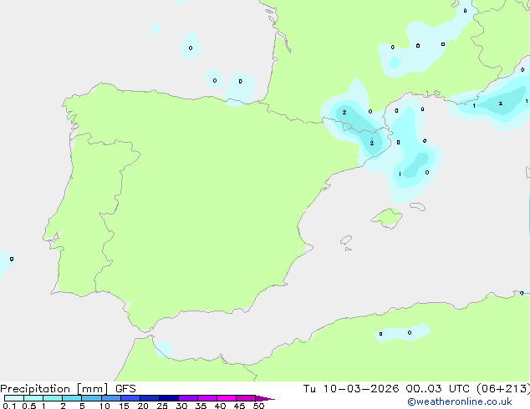Image resolution: width=530 pixels, height=409 pixels.
Task: Pick the 0.5–1 mm legend swatch
Action: pos(33,398)
